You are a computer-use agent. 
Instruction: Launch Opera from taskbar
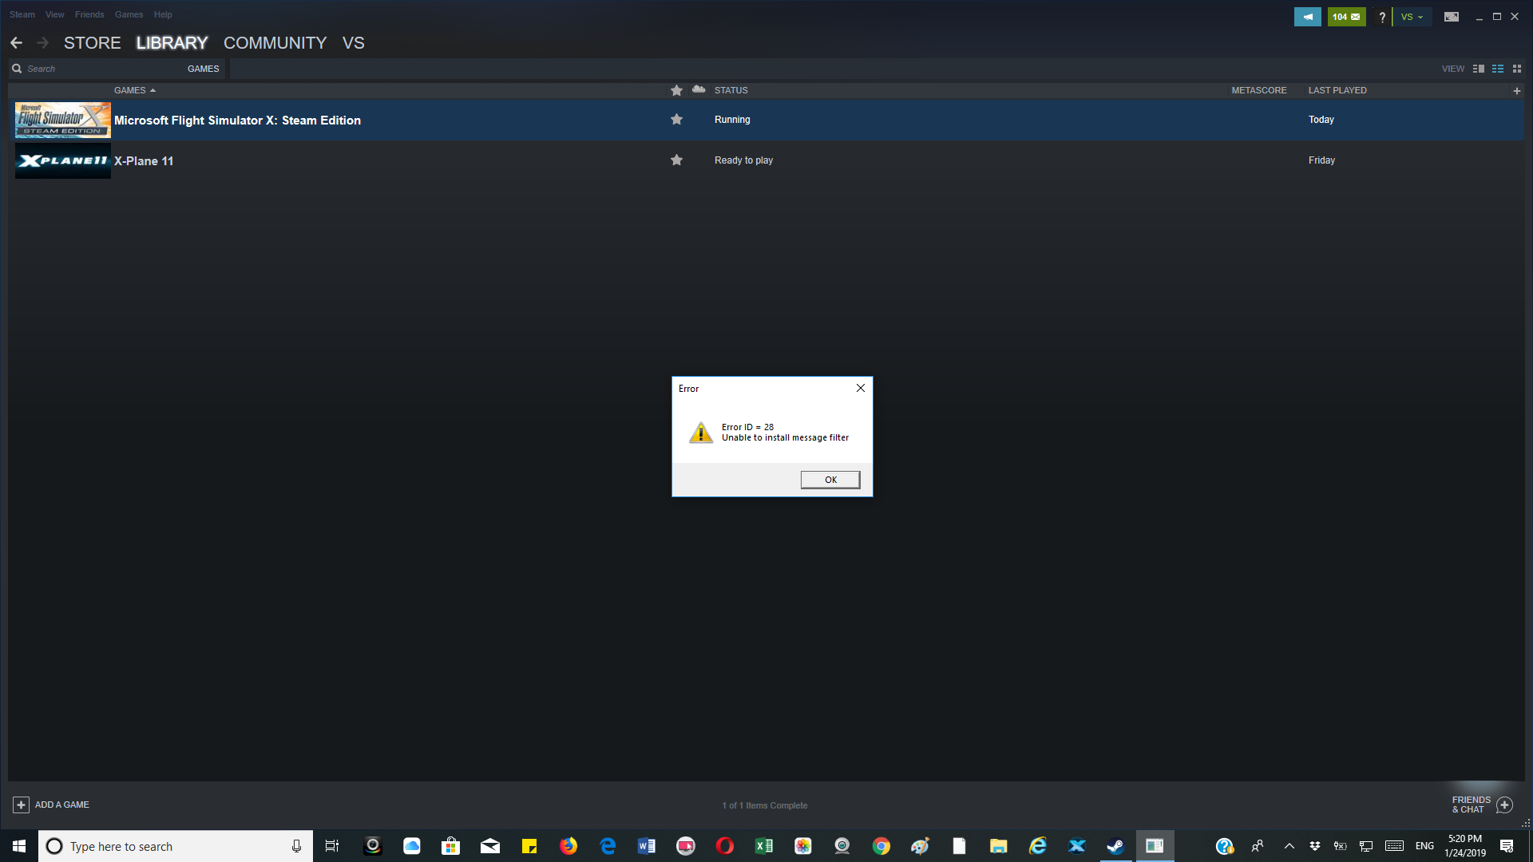(725, 846)
